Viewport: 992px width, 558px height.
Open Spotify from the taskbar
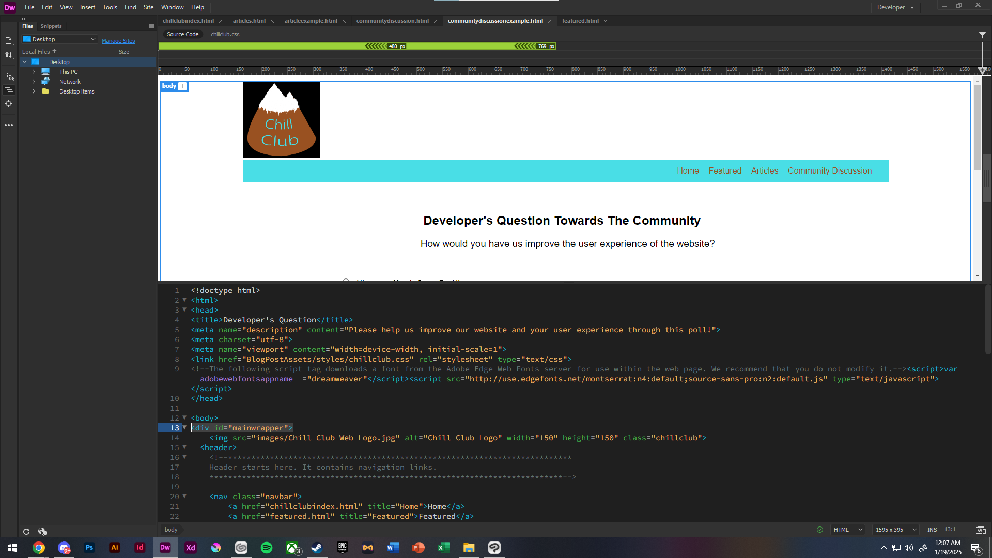click(x=267, y=548)
